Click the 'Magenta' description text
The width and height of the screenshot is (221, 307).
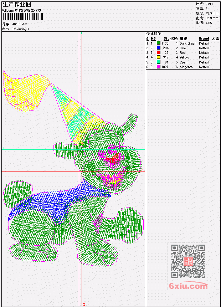pyautogui.click(x=186, y=67)
